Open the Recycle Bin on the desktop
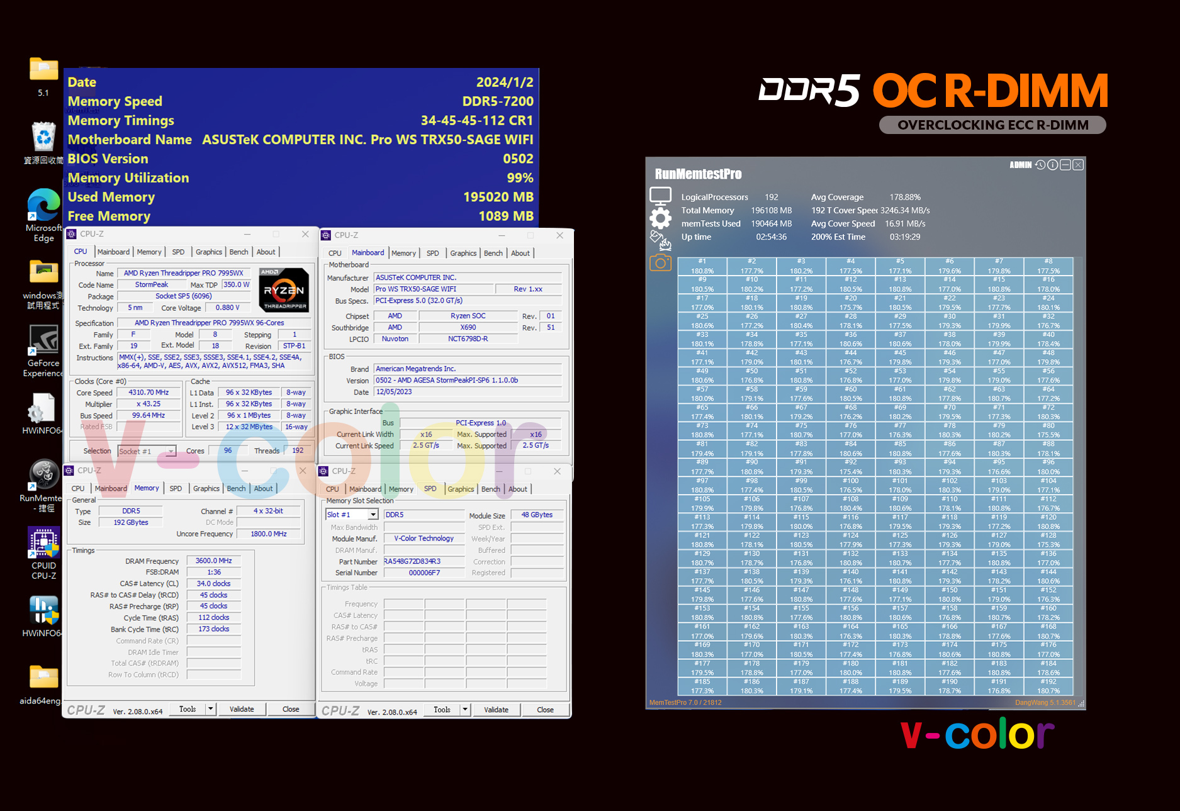The width and height of the screenshot is (1180, 811). (x=43, y=137)
